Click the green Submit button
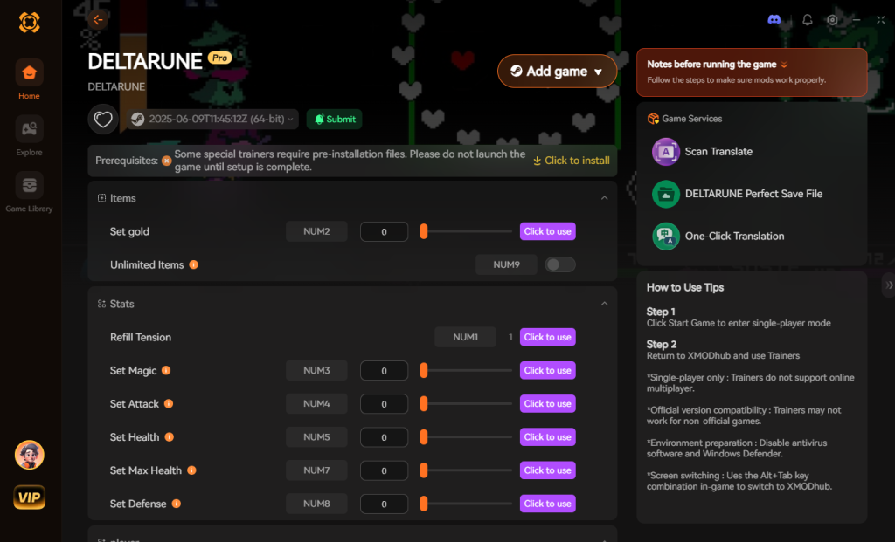895x542 pixels. pos(335,119)
